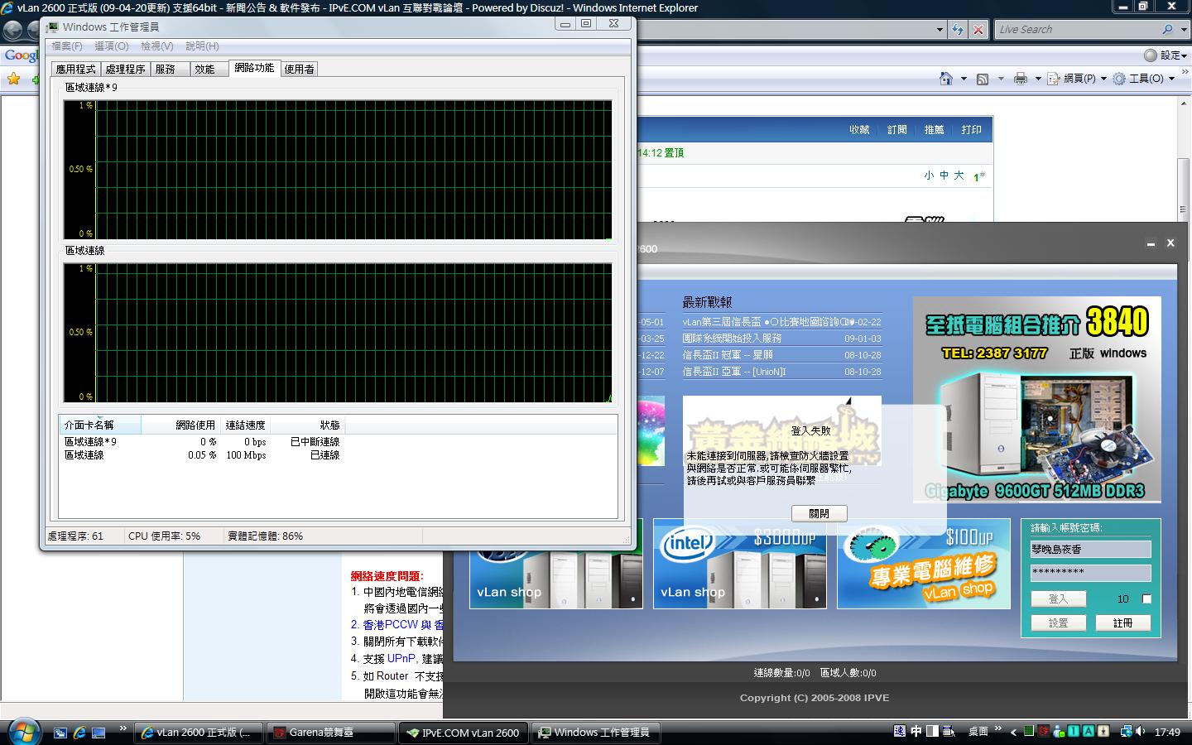Image resolution: width=1192 pixels, height=745 pixels.
Task: Open the 檢視(V) menu in Task Manager
Action: coord(156,46)
